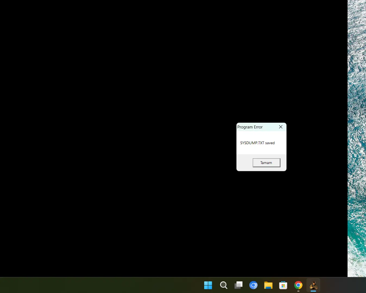
Task: Open the Windows Start menu
Action: coord(208,285)
